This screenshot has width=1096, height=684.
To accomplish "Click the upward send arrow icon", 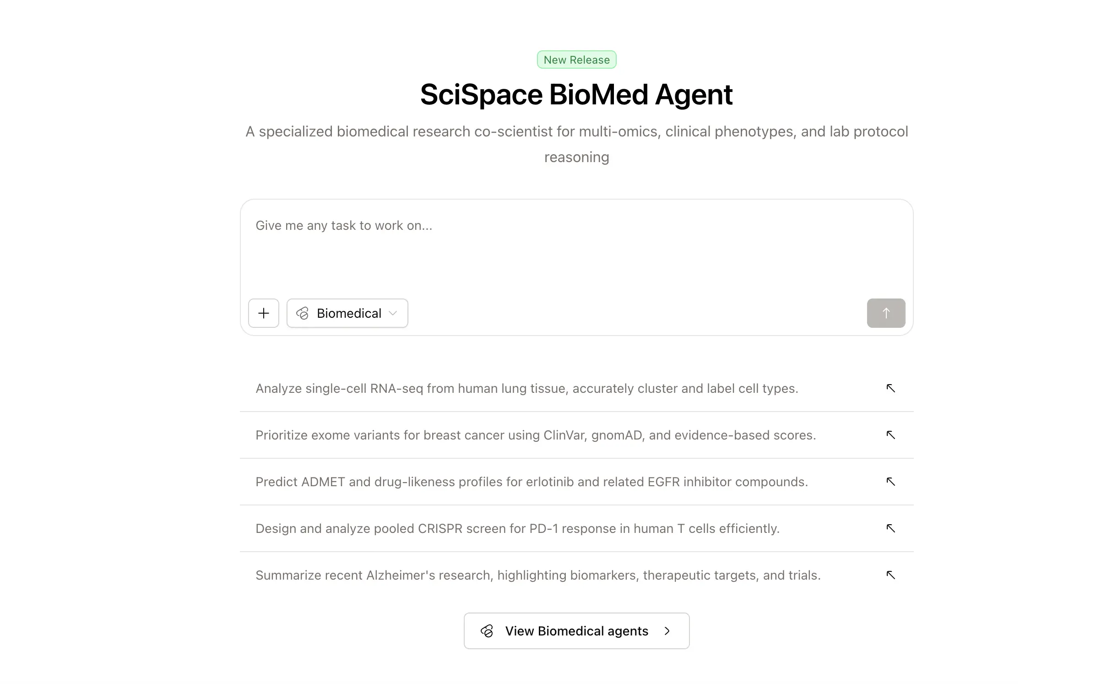I will pyautogui.click(x=885, y=313).
